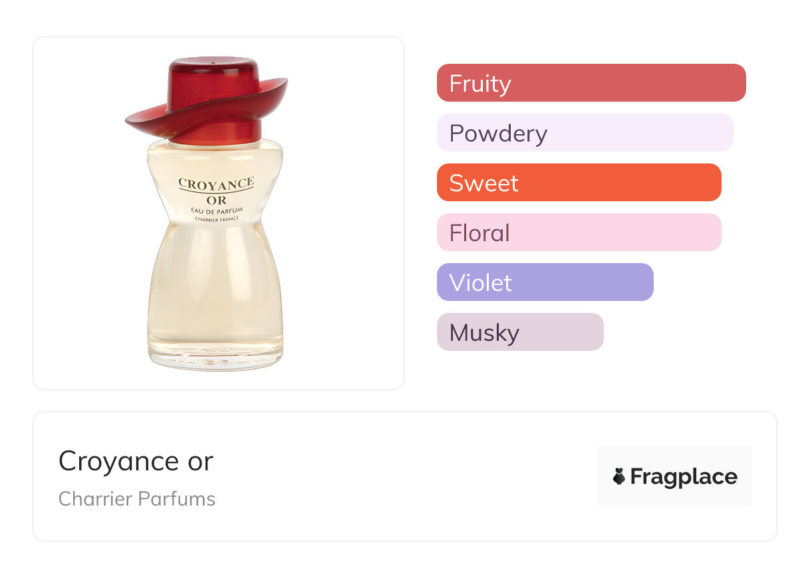
Task: Click CHARRIER FRANCE text on bottle
Action: (x=216, y=219)
